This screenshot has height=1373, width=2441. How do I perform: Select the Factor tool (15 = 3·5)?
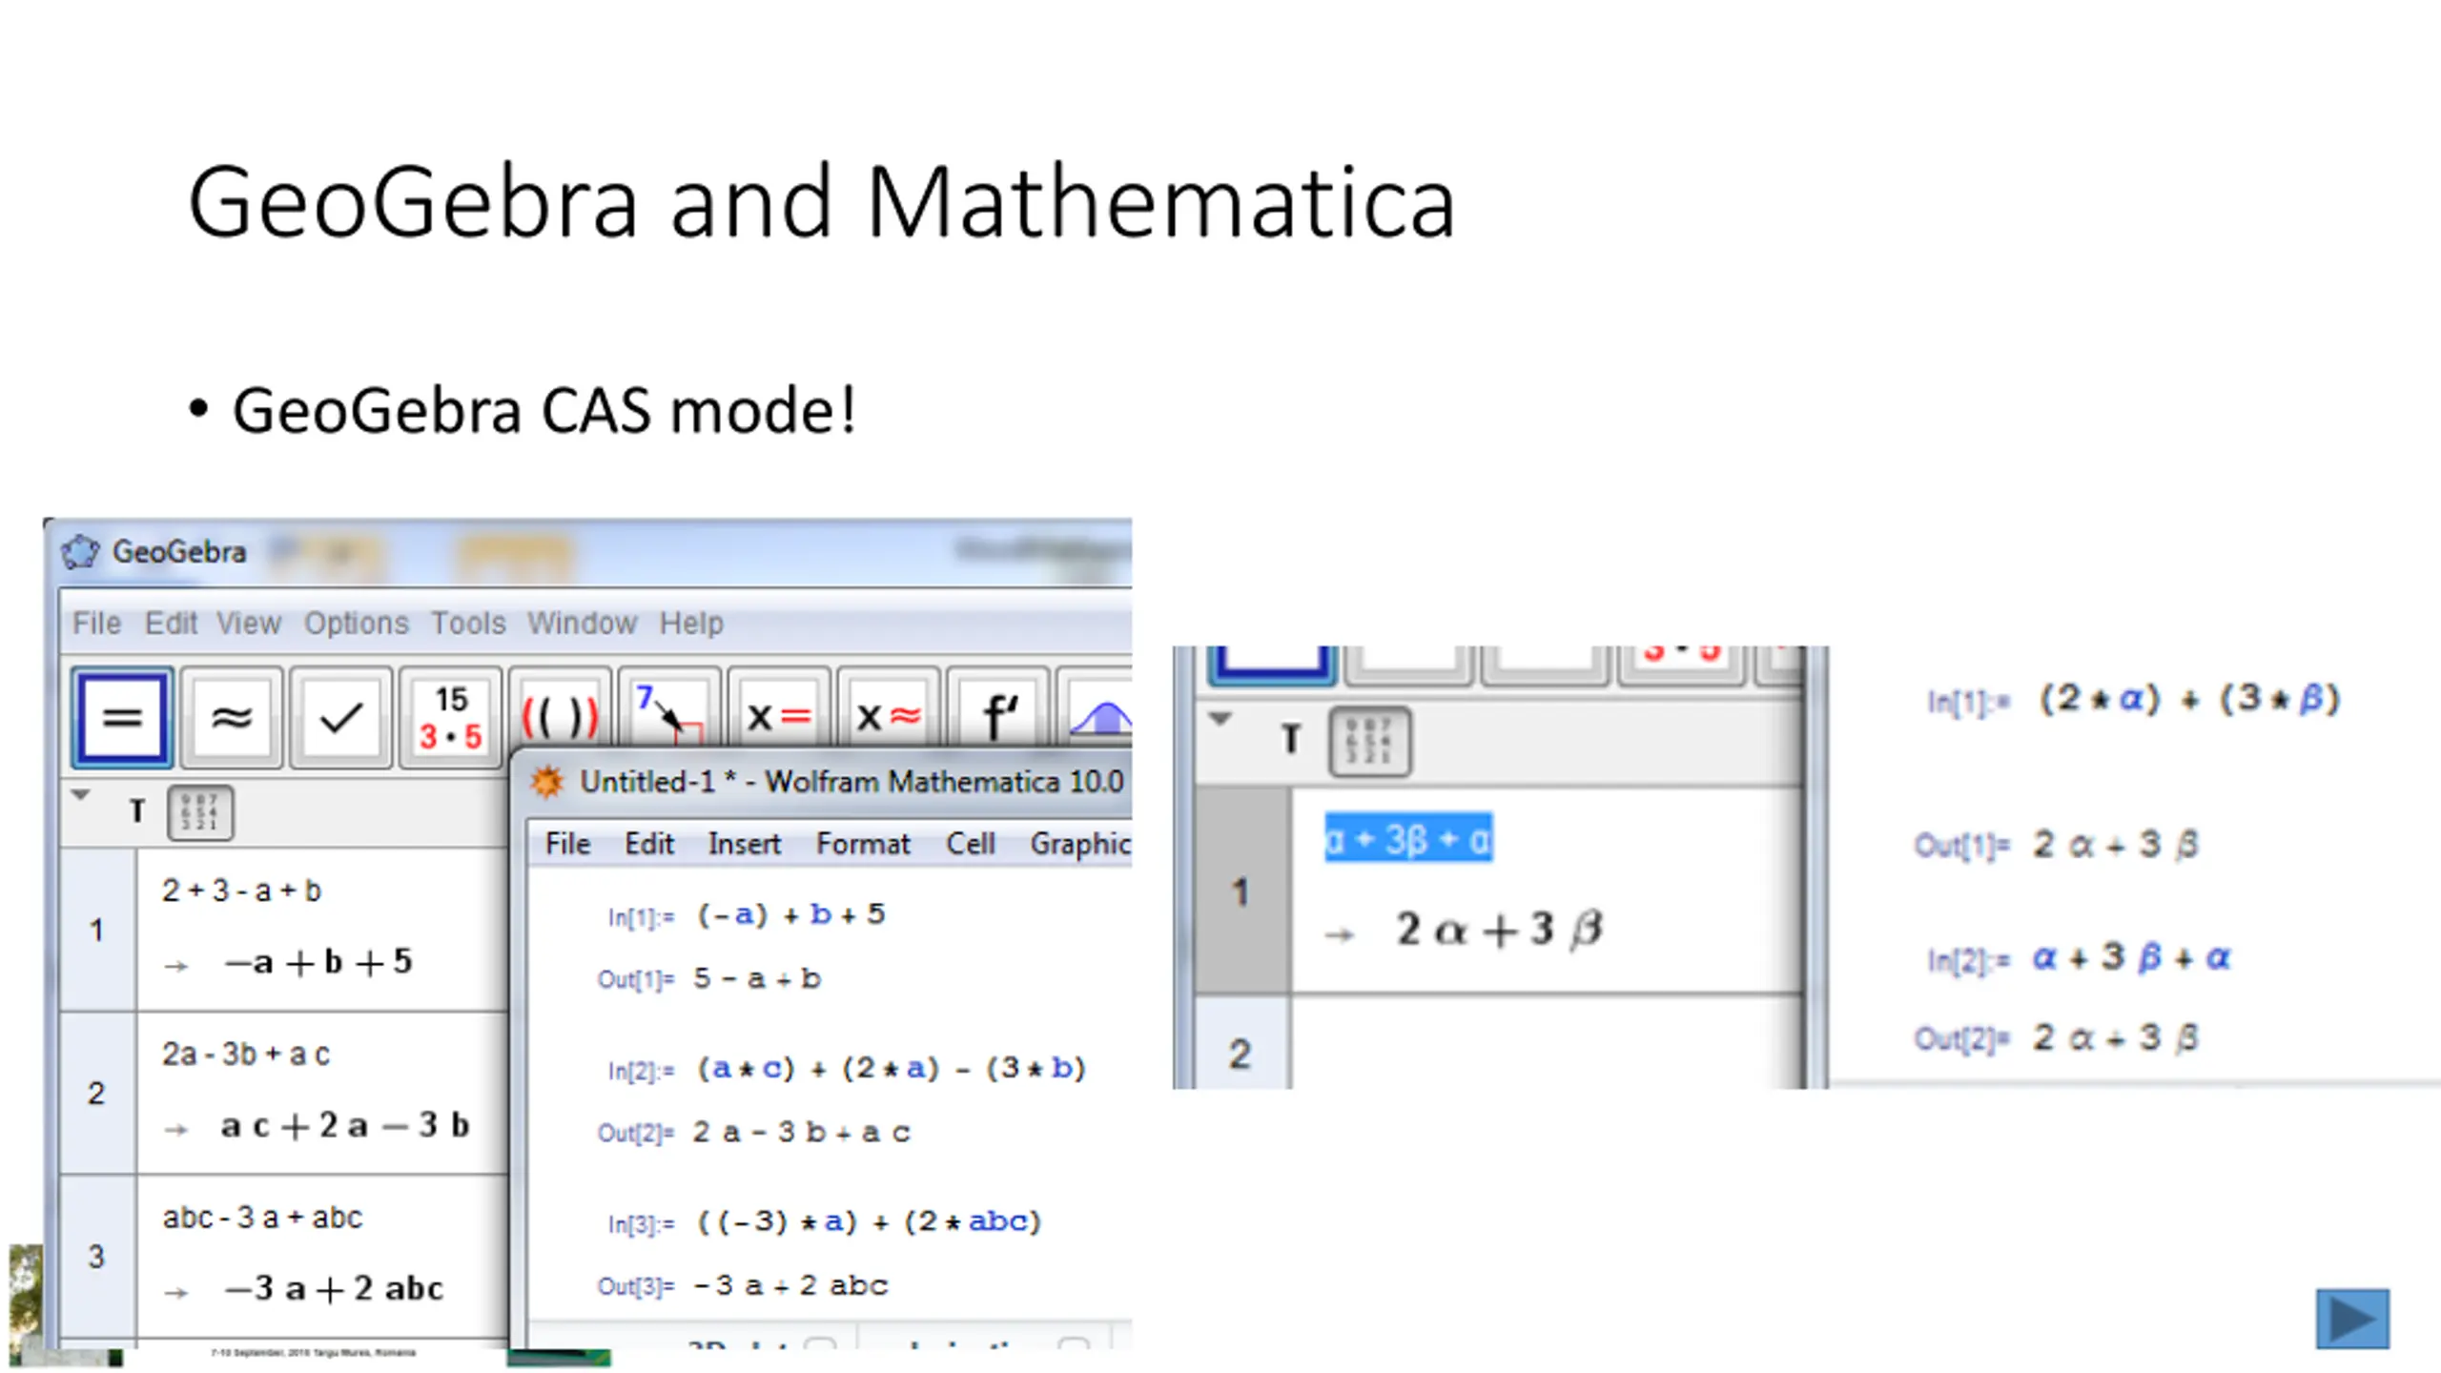[x=450, y=718]
